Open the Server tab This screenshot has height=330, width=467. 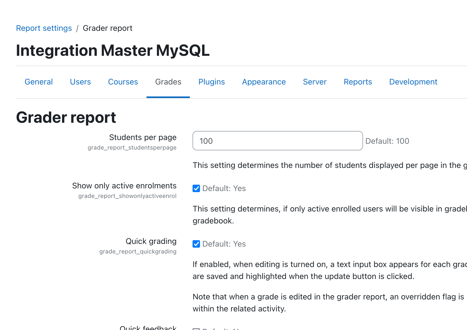[x=315, y=82]
